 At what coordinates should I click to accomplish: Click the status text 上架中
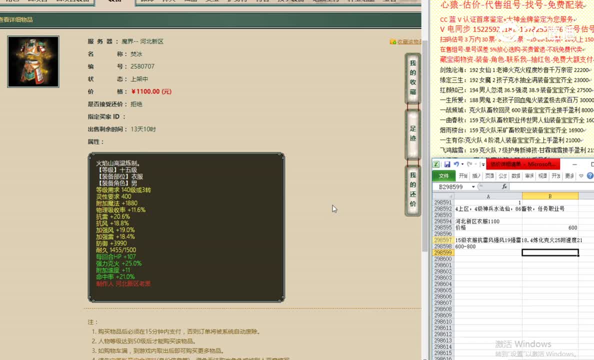tap(139, 79)
